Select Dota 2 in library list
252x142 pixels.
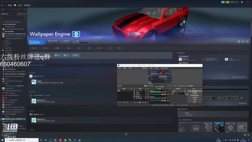(7, 45)
